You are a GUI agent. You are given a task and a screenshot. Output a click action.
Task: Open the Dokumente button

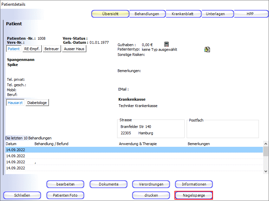point(108,184)
